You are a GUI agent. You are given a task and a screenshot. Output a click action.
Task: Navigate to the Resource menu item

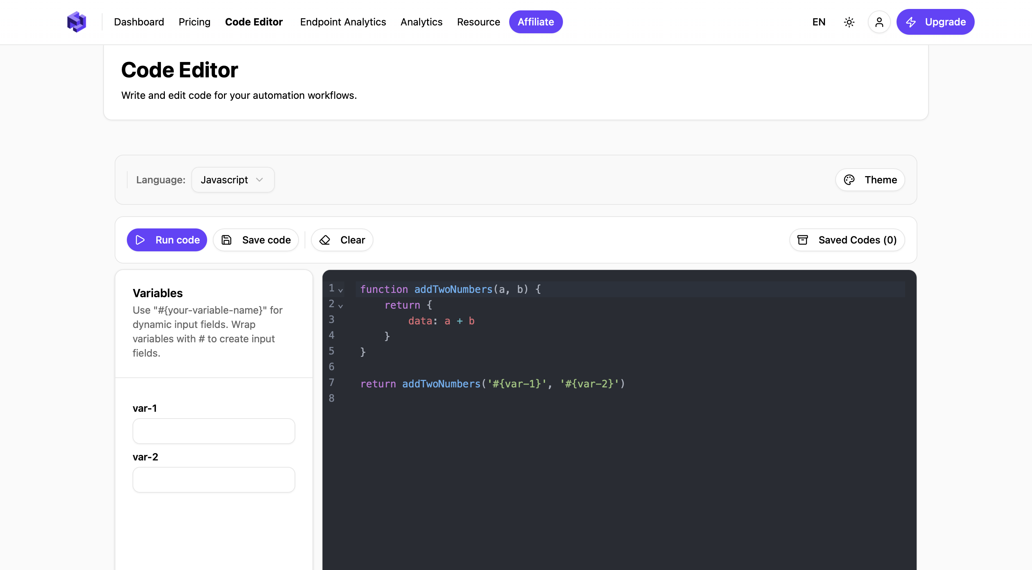[x=478, y=22]
